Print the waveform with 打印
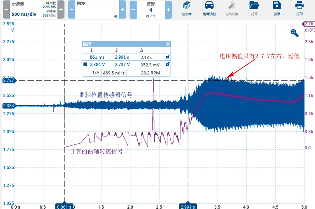The image size is (315, 209). point(299,9)
